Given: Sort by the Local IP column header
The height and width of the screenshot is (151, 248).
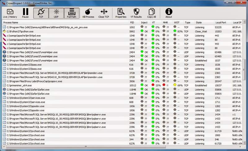Looking at the screenshot, I should click(237, 22).
